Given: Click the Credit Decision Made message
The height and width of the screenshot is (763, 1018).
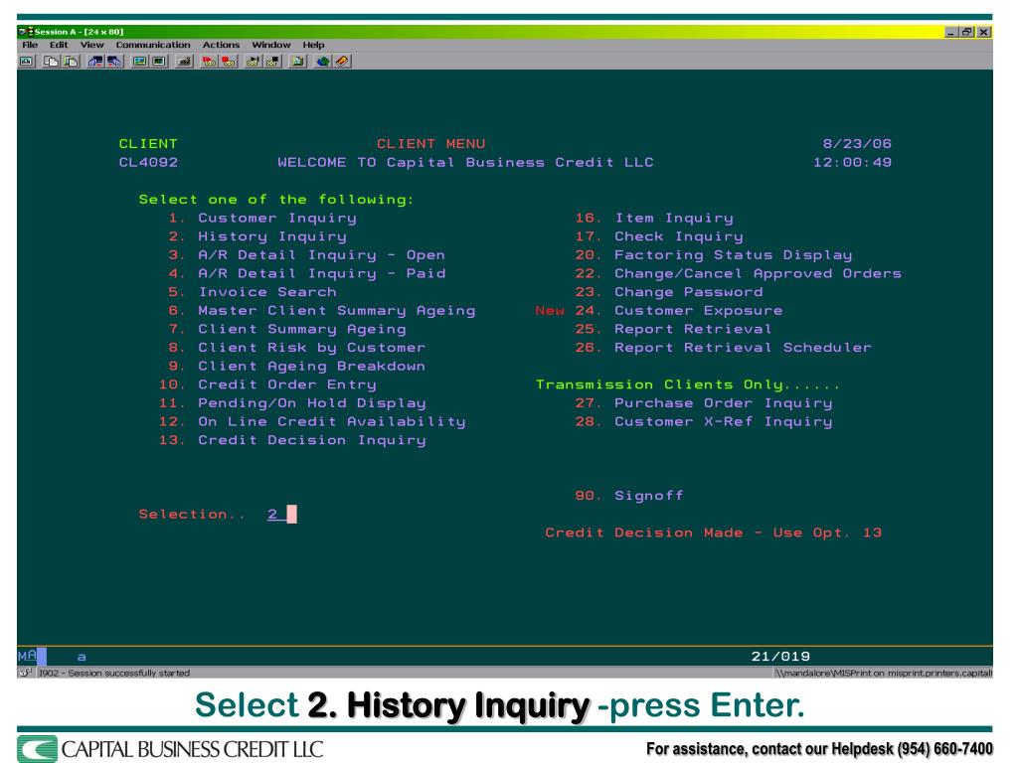Looking at the screenshot, I should 713,533.
